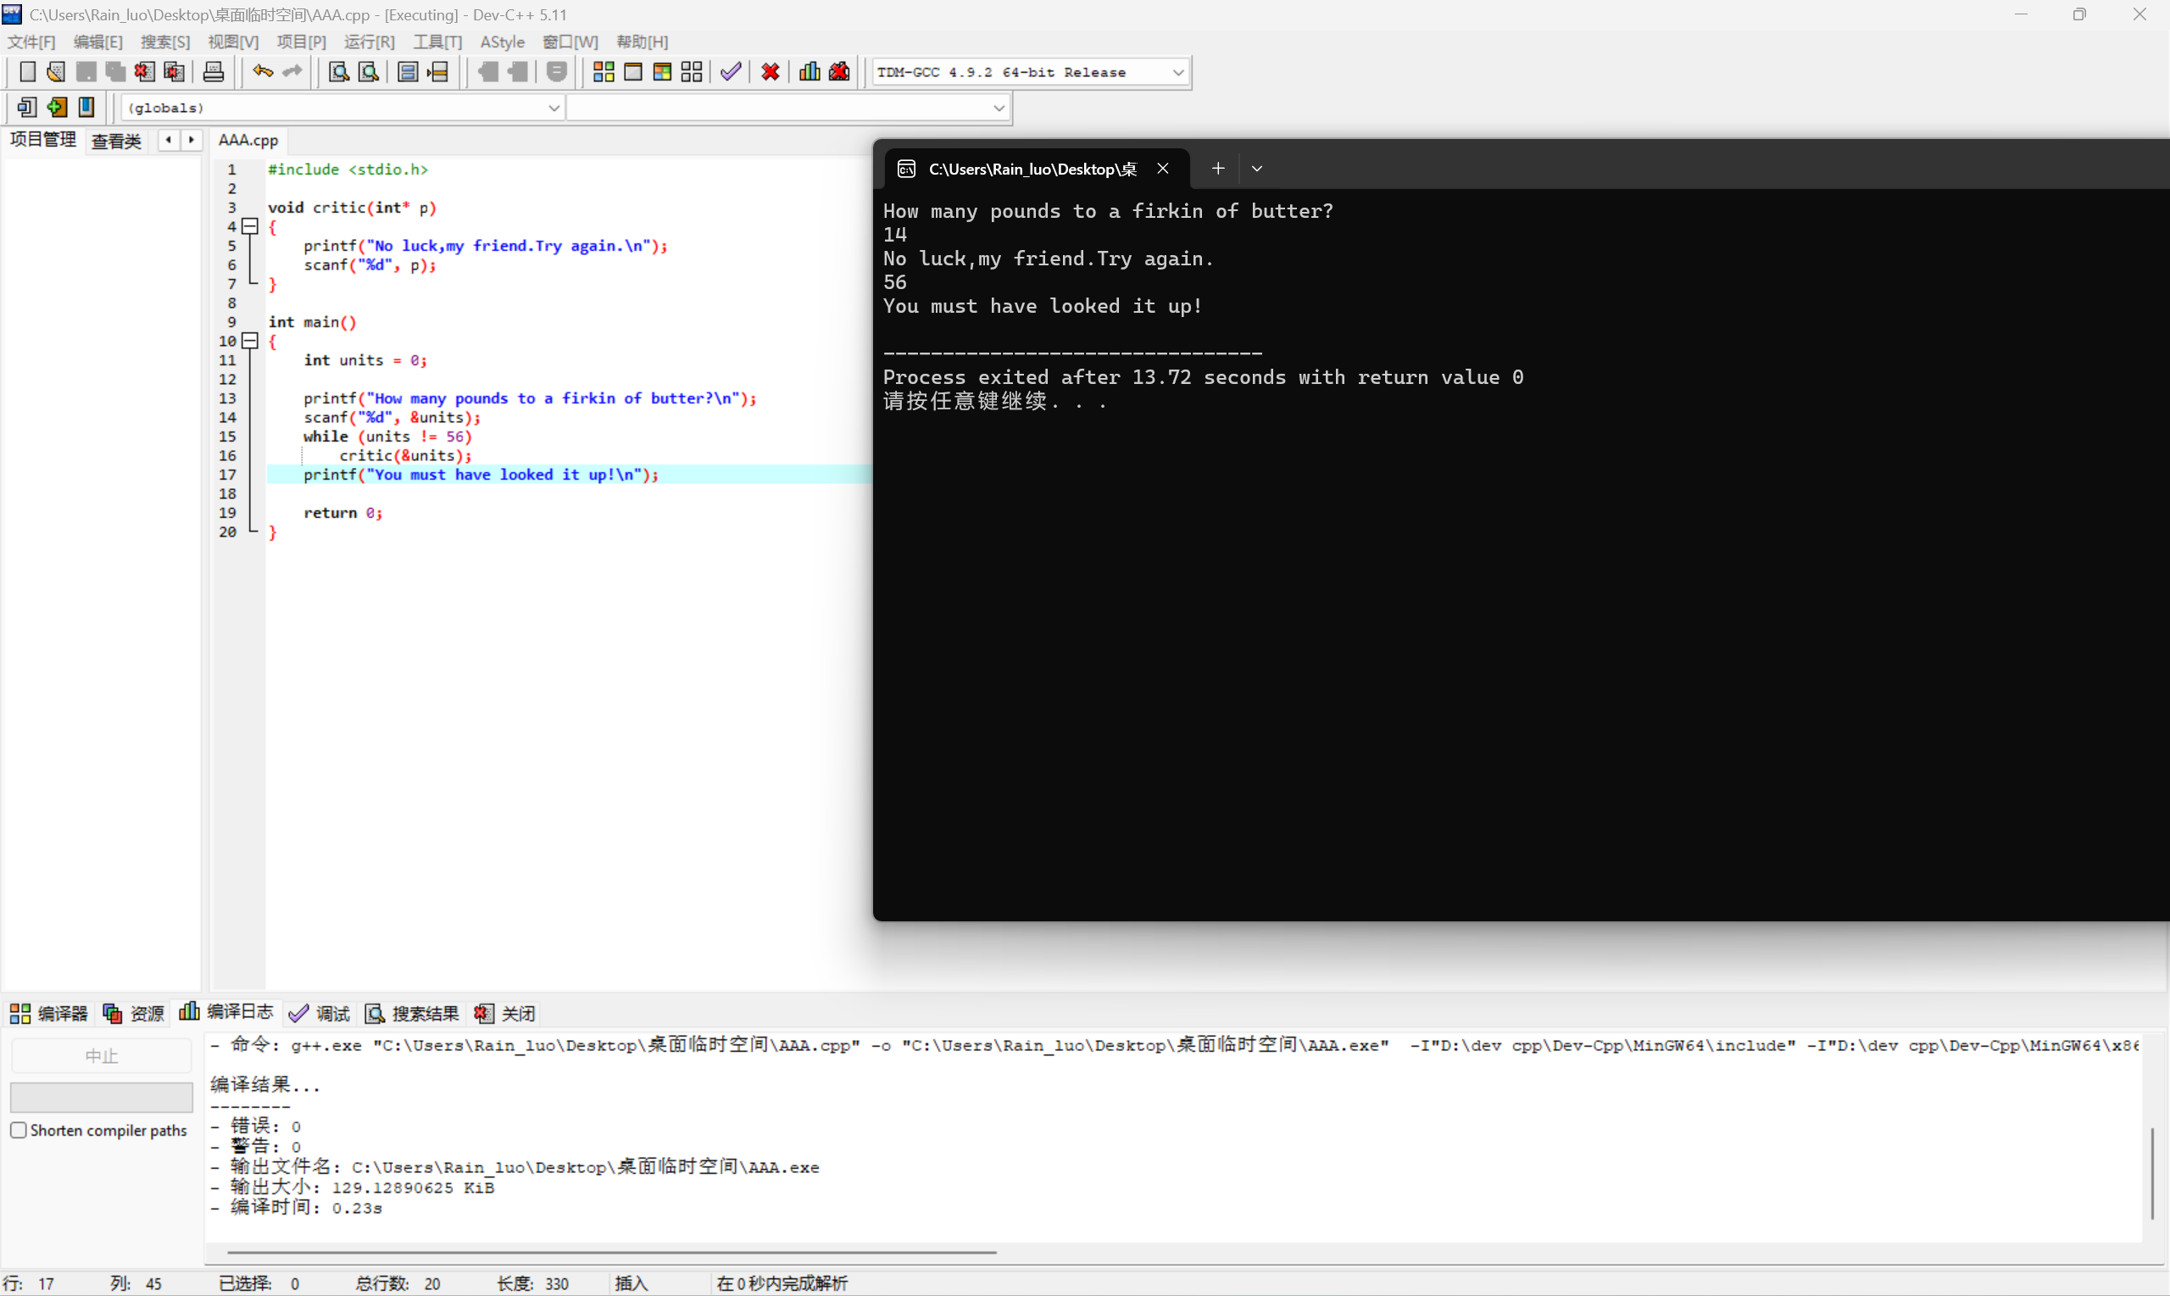Click the terminal new tab plus button
Screen dimensions: 2170x1296
point(1217,170)
